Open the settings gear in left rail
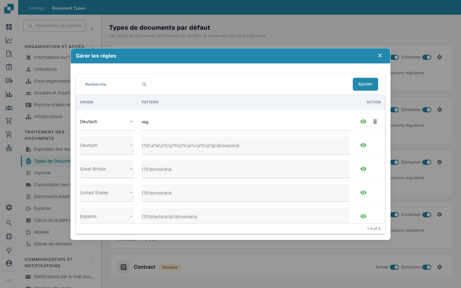 [x=9, y=207]
